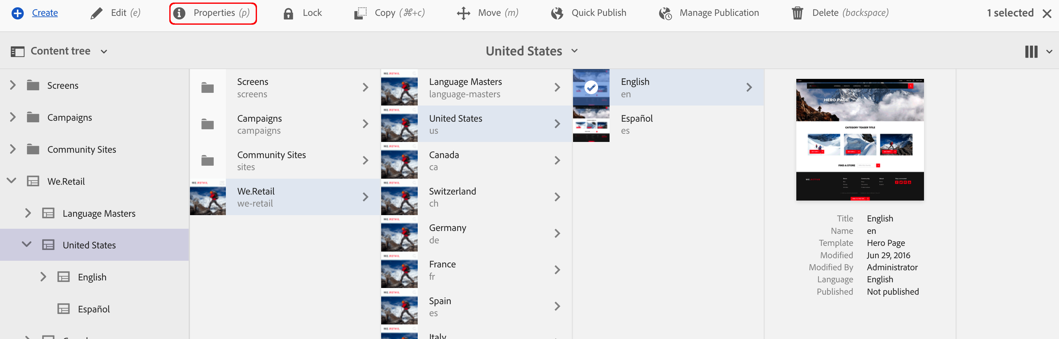Select United States page icon in tree
The image size is (1059, 339).
pyautogui.click(x=48, y=245)
